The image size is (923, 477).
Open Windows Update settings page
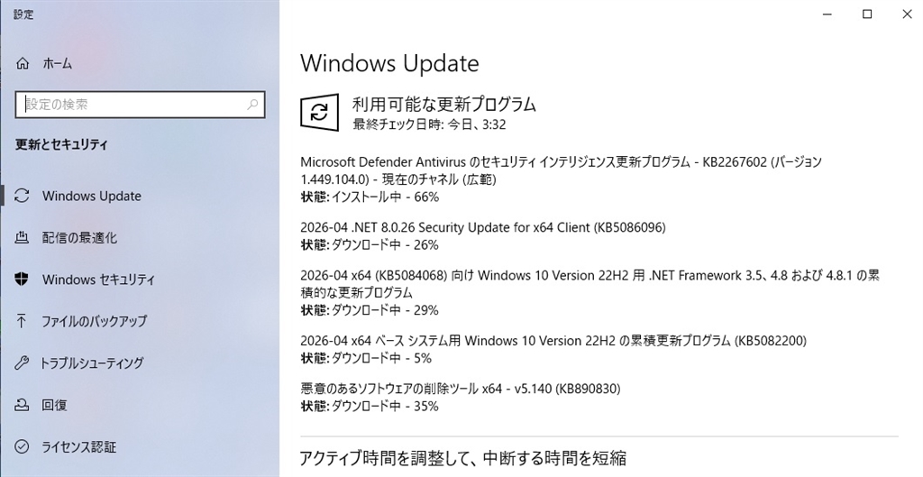tap(91, 196)
